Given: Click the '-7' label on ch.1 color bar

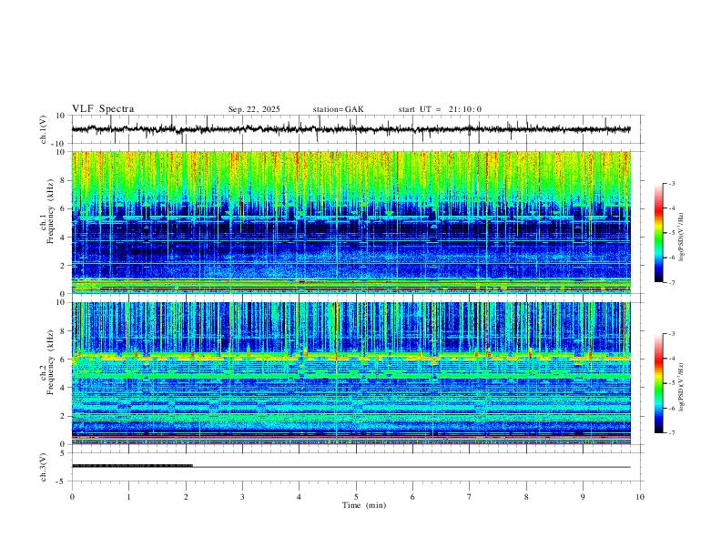Looking at the screenshot, I should point(672,282).
